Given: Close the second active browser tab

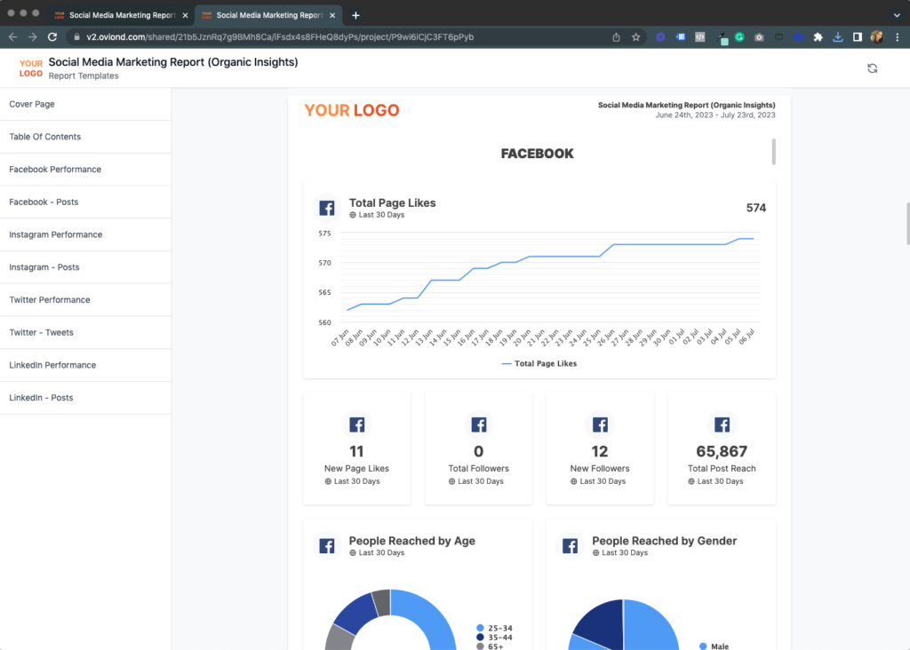Looking at the screenshot, I should 332,16.
